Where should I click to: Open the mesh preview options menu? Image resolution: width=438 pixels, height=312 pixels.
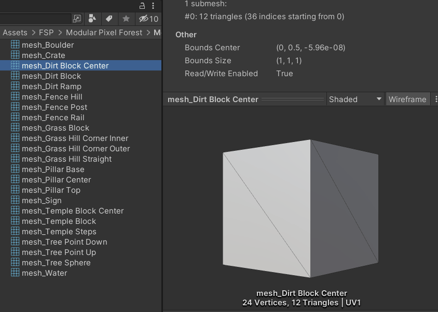coord(435,100)
